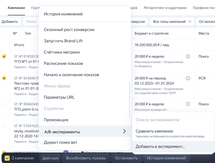Click 'Перейти' link under ТГО №1 campaign

(x=20, y=67)
